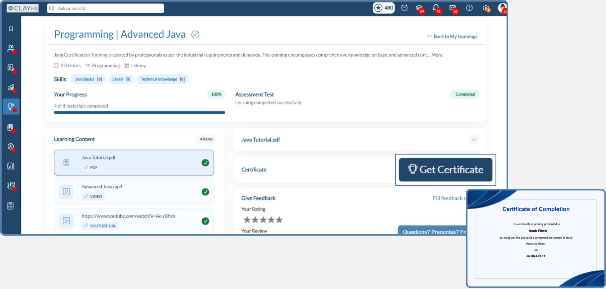Image resolution: width=606 pixels, height=289 pixels.
Task: Expand the truncated description via More link
Action: [x=437, y=55]
